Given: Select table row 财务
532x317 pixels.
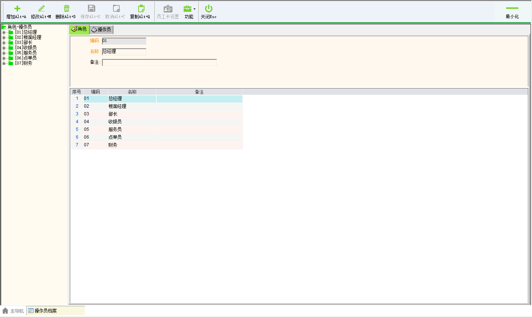Looking at the screenshot, I should coord(157,145).
